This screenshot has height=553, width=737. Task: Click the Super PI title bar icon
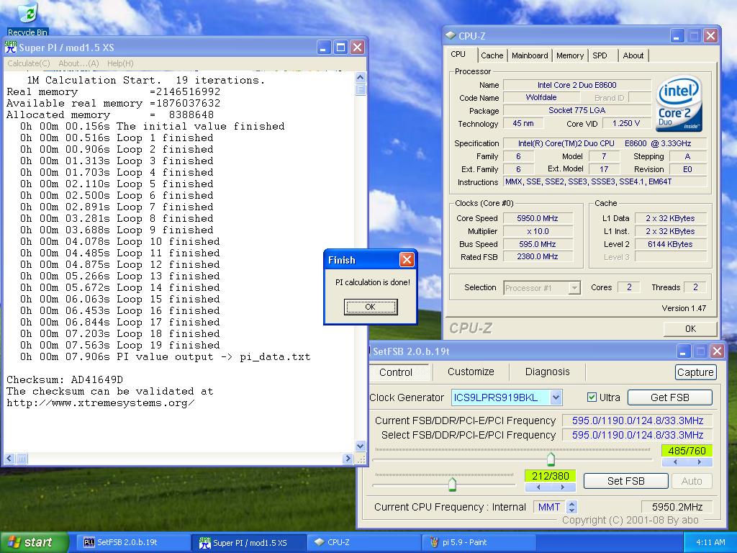pos(10,47)
